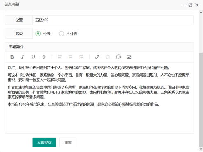Viewport: 203px width, 152px height.
Task: Click paragraph starting with 作者用生动细腻的语言
Action: coord(98,92)
